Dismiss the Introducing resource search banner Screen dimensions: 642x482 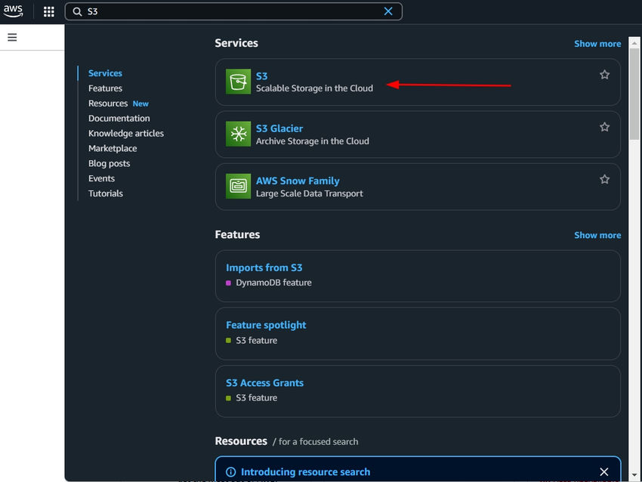[604, 471]
